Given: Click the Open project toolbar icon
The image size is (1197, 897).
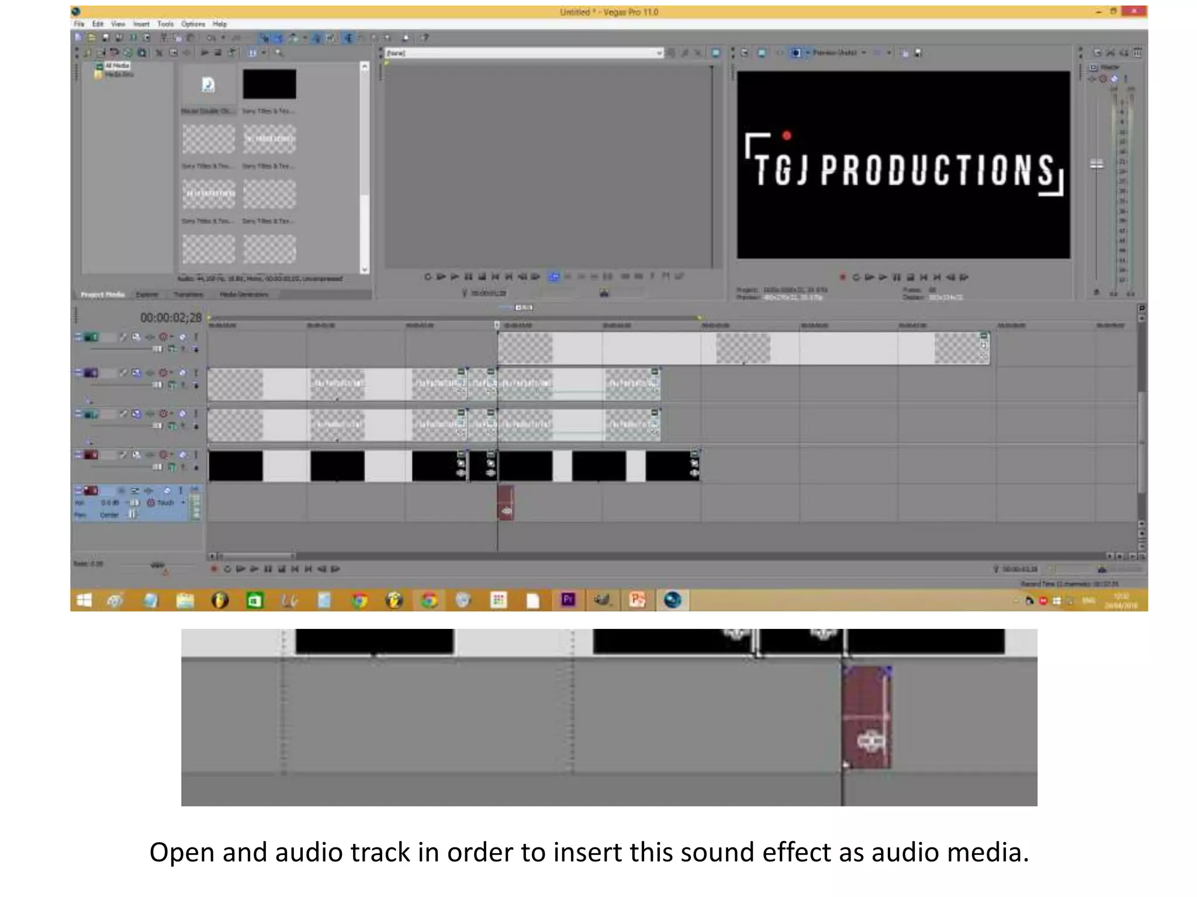Looking at the screenshot, I should click(x=92, y=37).
